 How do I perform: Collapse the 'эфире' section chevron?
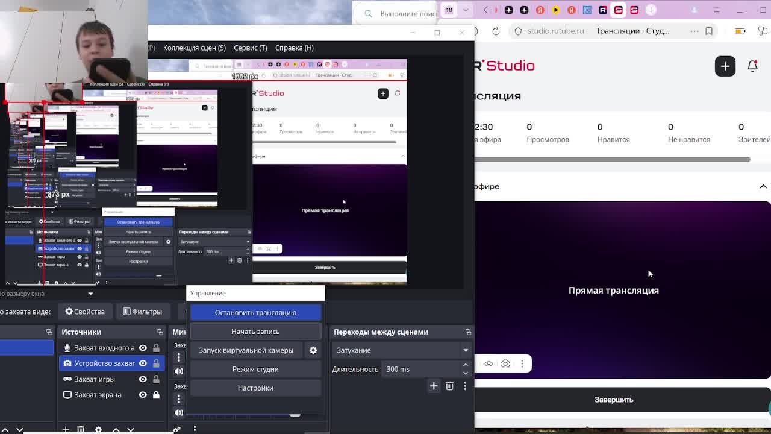(763, 186)
